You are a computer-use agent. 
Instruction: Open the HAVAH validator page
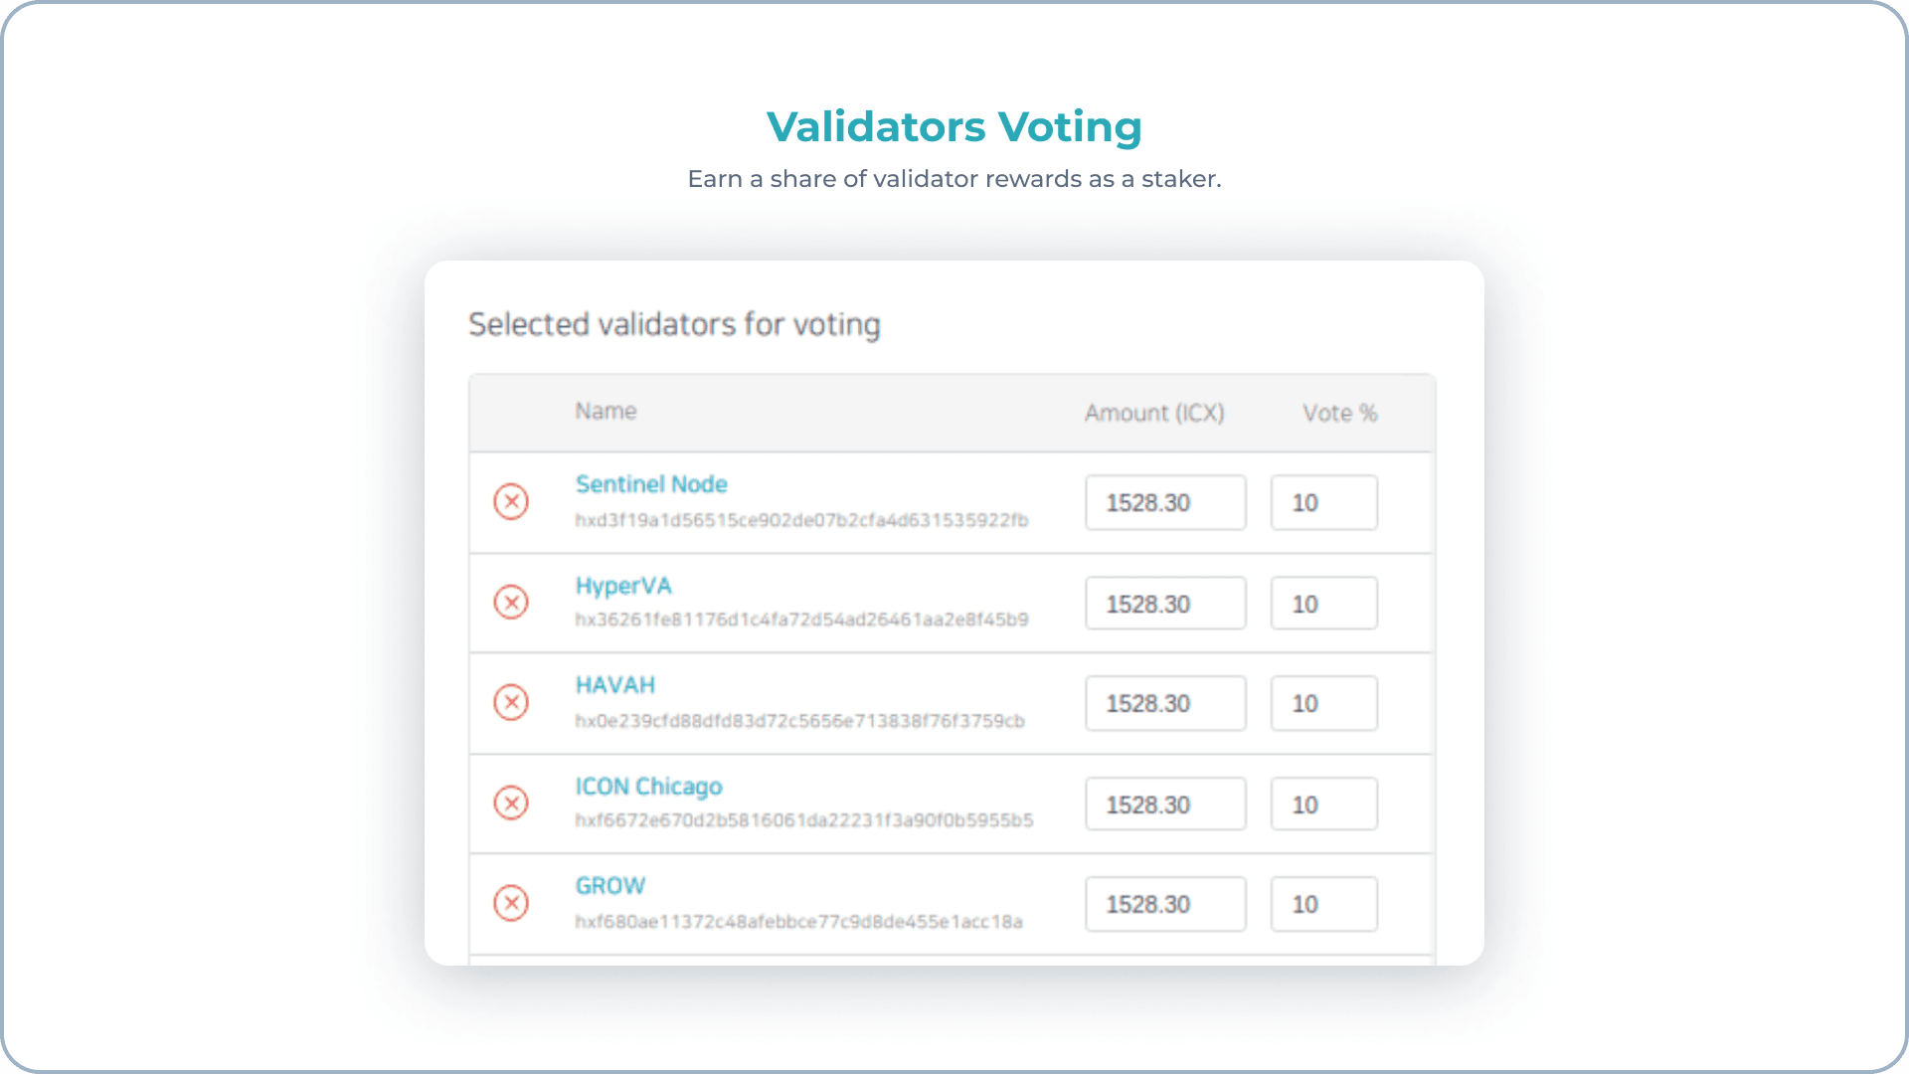[x=614, y=685]
